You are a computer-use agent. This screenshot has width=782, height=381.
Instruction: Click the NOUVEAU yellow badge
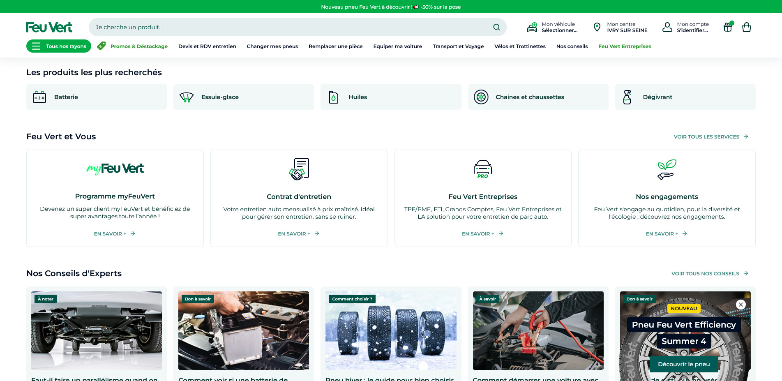click(x=684, y=309)
